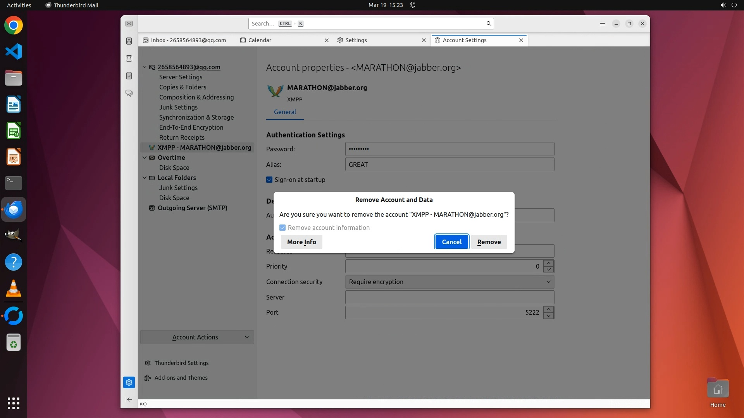Click the settings gear in the sidebar

click(x=129, y=382)
